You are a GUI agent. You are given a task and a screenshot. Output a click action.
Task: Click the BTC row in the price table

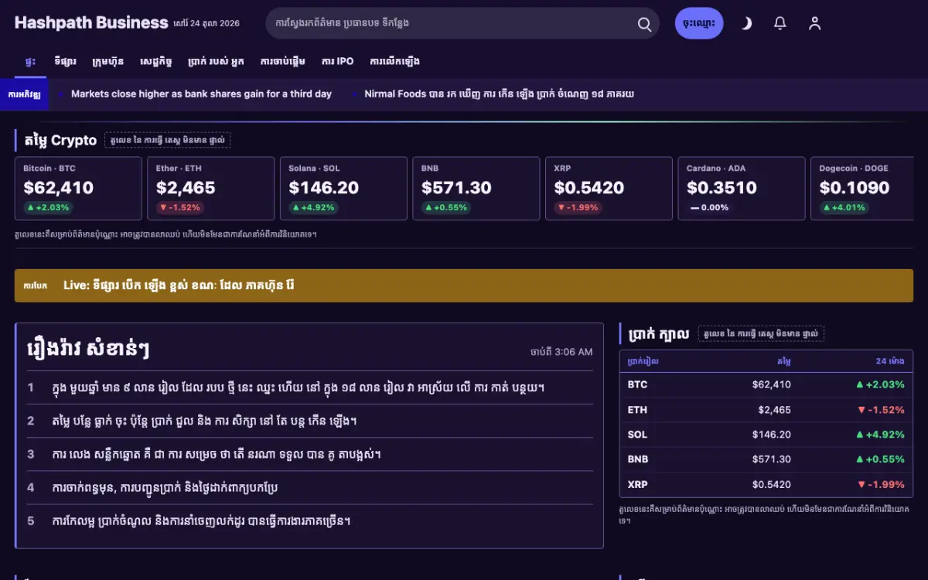point(766,384)
